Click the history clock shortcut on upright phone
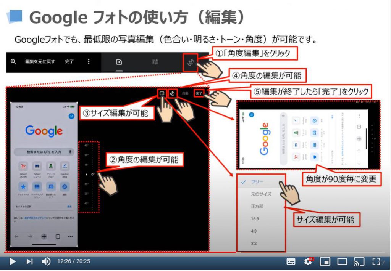 click(65, 187)
